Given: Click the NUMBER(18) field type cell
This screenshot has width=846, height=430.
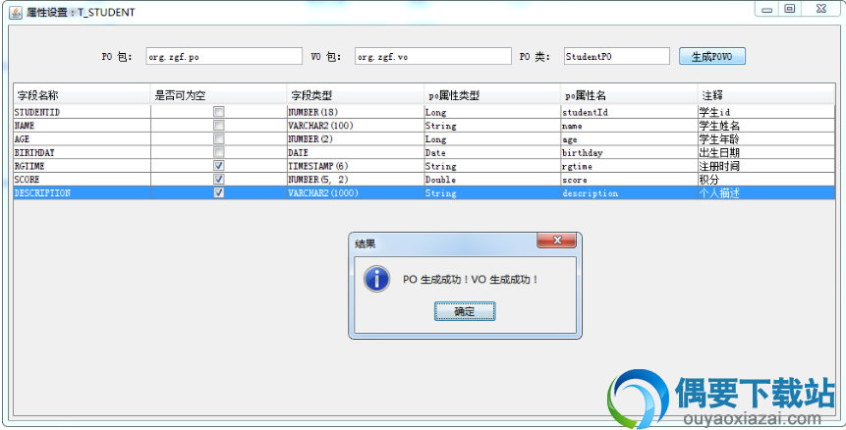Looking at the screenshot, I should pyautogui.click(x=356, y=112).
